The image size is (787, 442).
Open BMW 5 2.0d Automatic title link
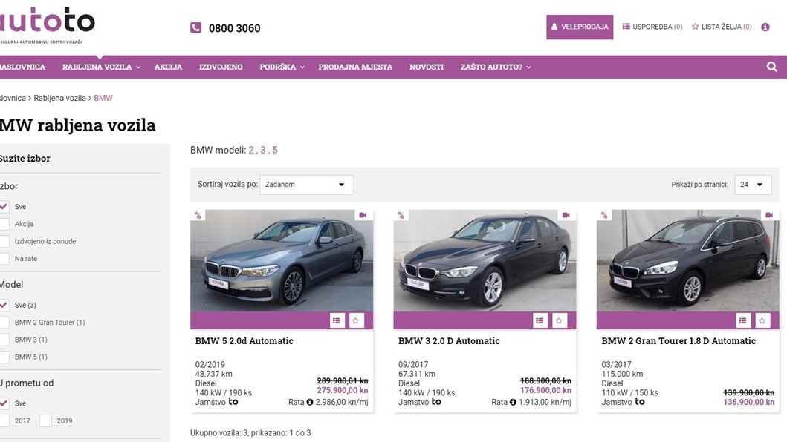pyautogui.click(x=244, y=341)
